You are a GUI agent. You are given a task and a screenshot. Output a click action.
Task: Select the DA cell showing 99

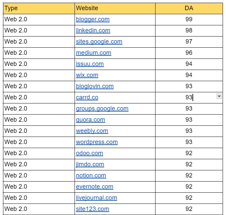tap(189, 19)
